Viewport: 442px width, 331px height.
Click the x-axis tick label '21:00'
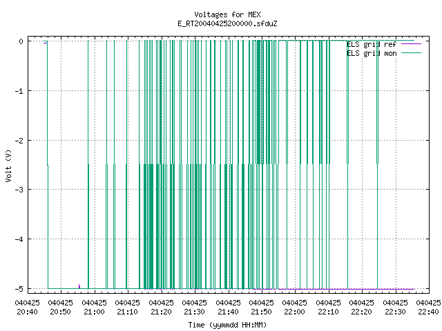click(94, 312)
